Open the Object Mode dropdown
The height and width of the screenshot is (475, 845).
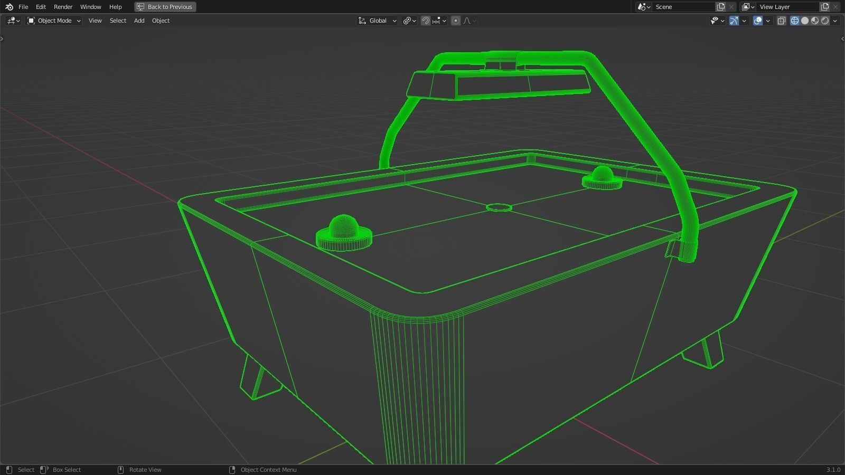53,21
